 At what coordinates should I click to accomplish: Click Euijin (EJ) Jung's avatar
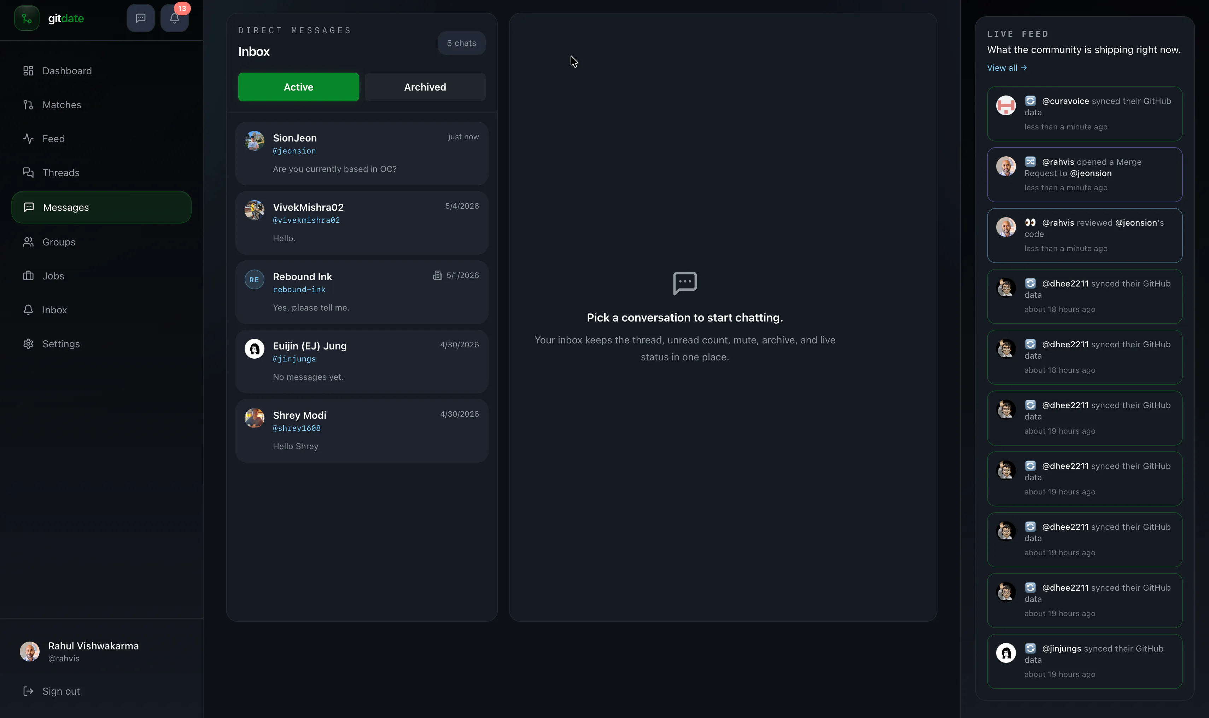[255, 349]
